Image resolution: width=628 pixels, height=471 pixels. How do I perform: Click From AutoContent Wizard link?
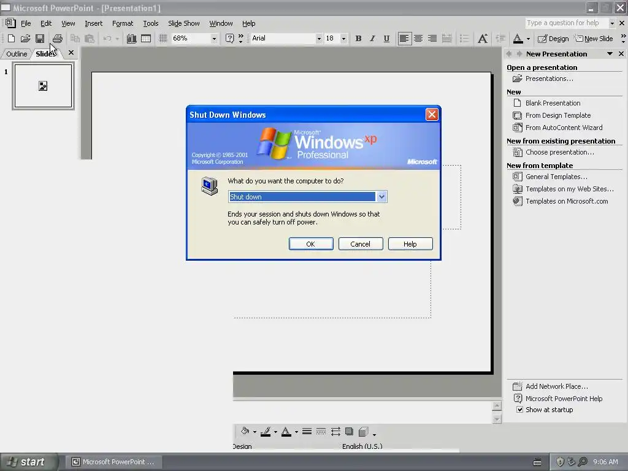564,128
